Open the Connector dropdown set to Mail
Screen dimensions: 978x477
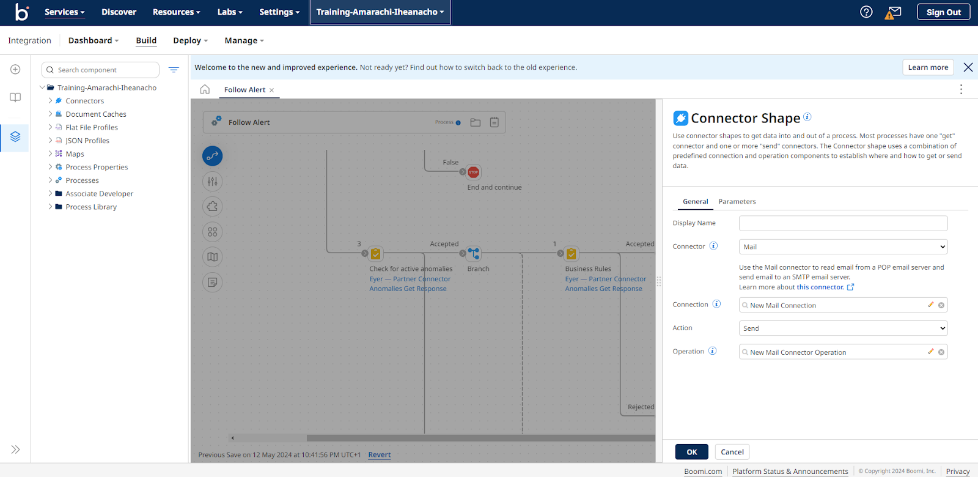(843, 246)
